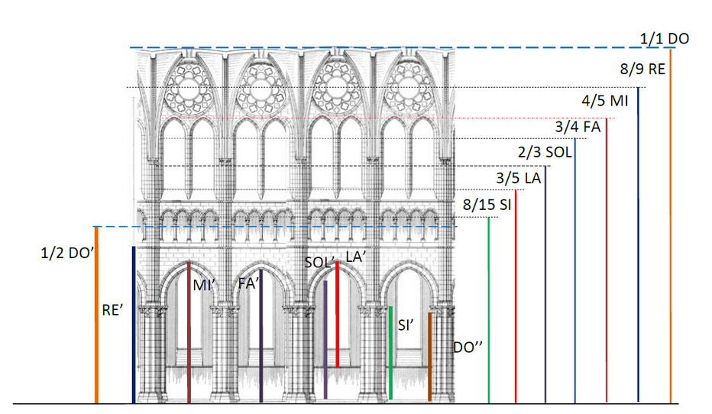Screen dimensions: 712x414
Task: Select the green SI' bar in fourth arch
Action: (x=390, y=353)
